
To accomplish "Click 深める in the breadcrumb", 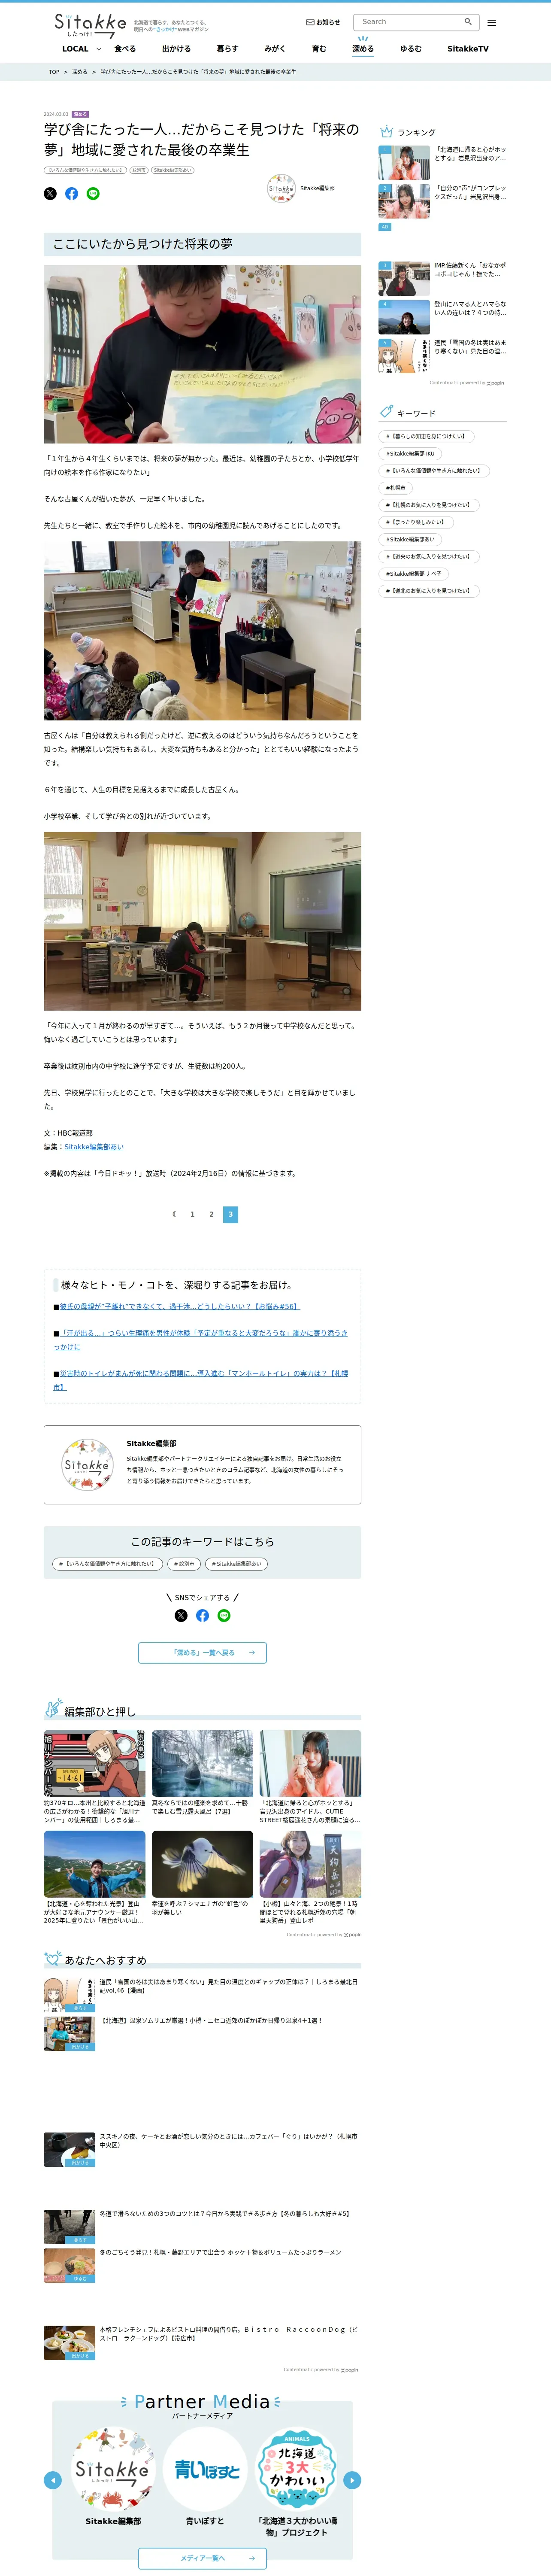I will click(x=80, y=72).
